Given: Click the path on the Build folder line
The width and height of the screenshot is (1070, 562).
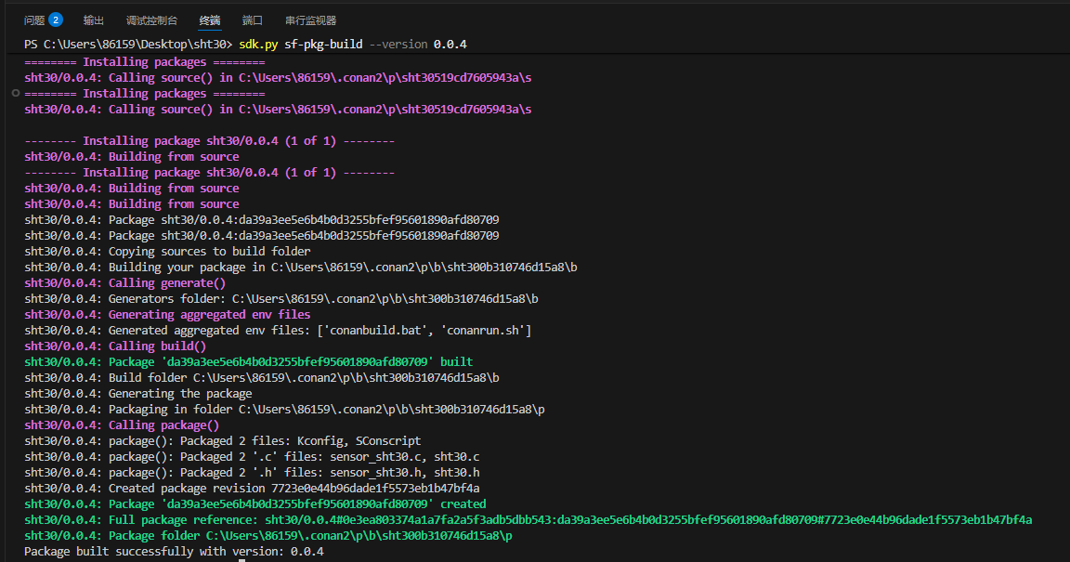Looking at the screenshot, I should tap(346, 378).
